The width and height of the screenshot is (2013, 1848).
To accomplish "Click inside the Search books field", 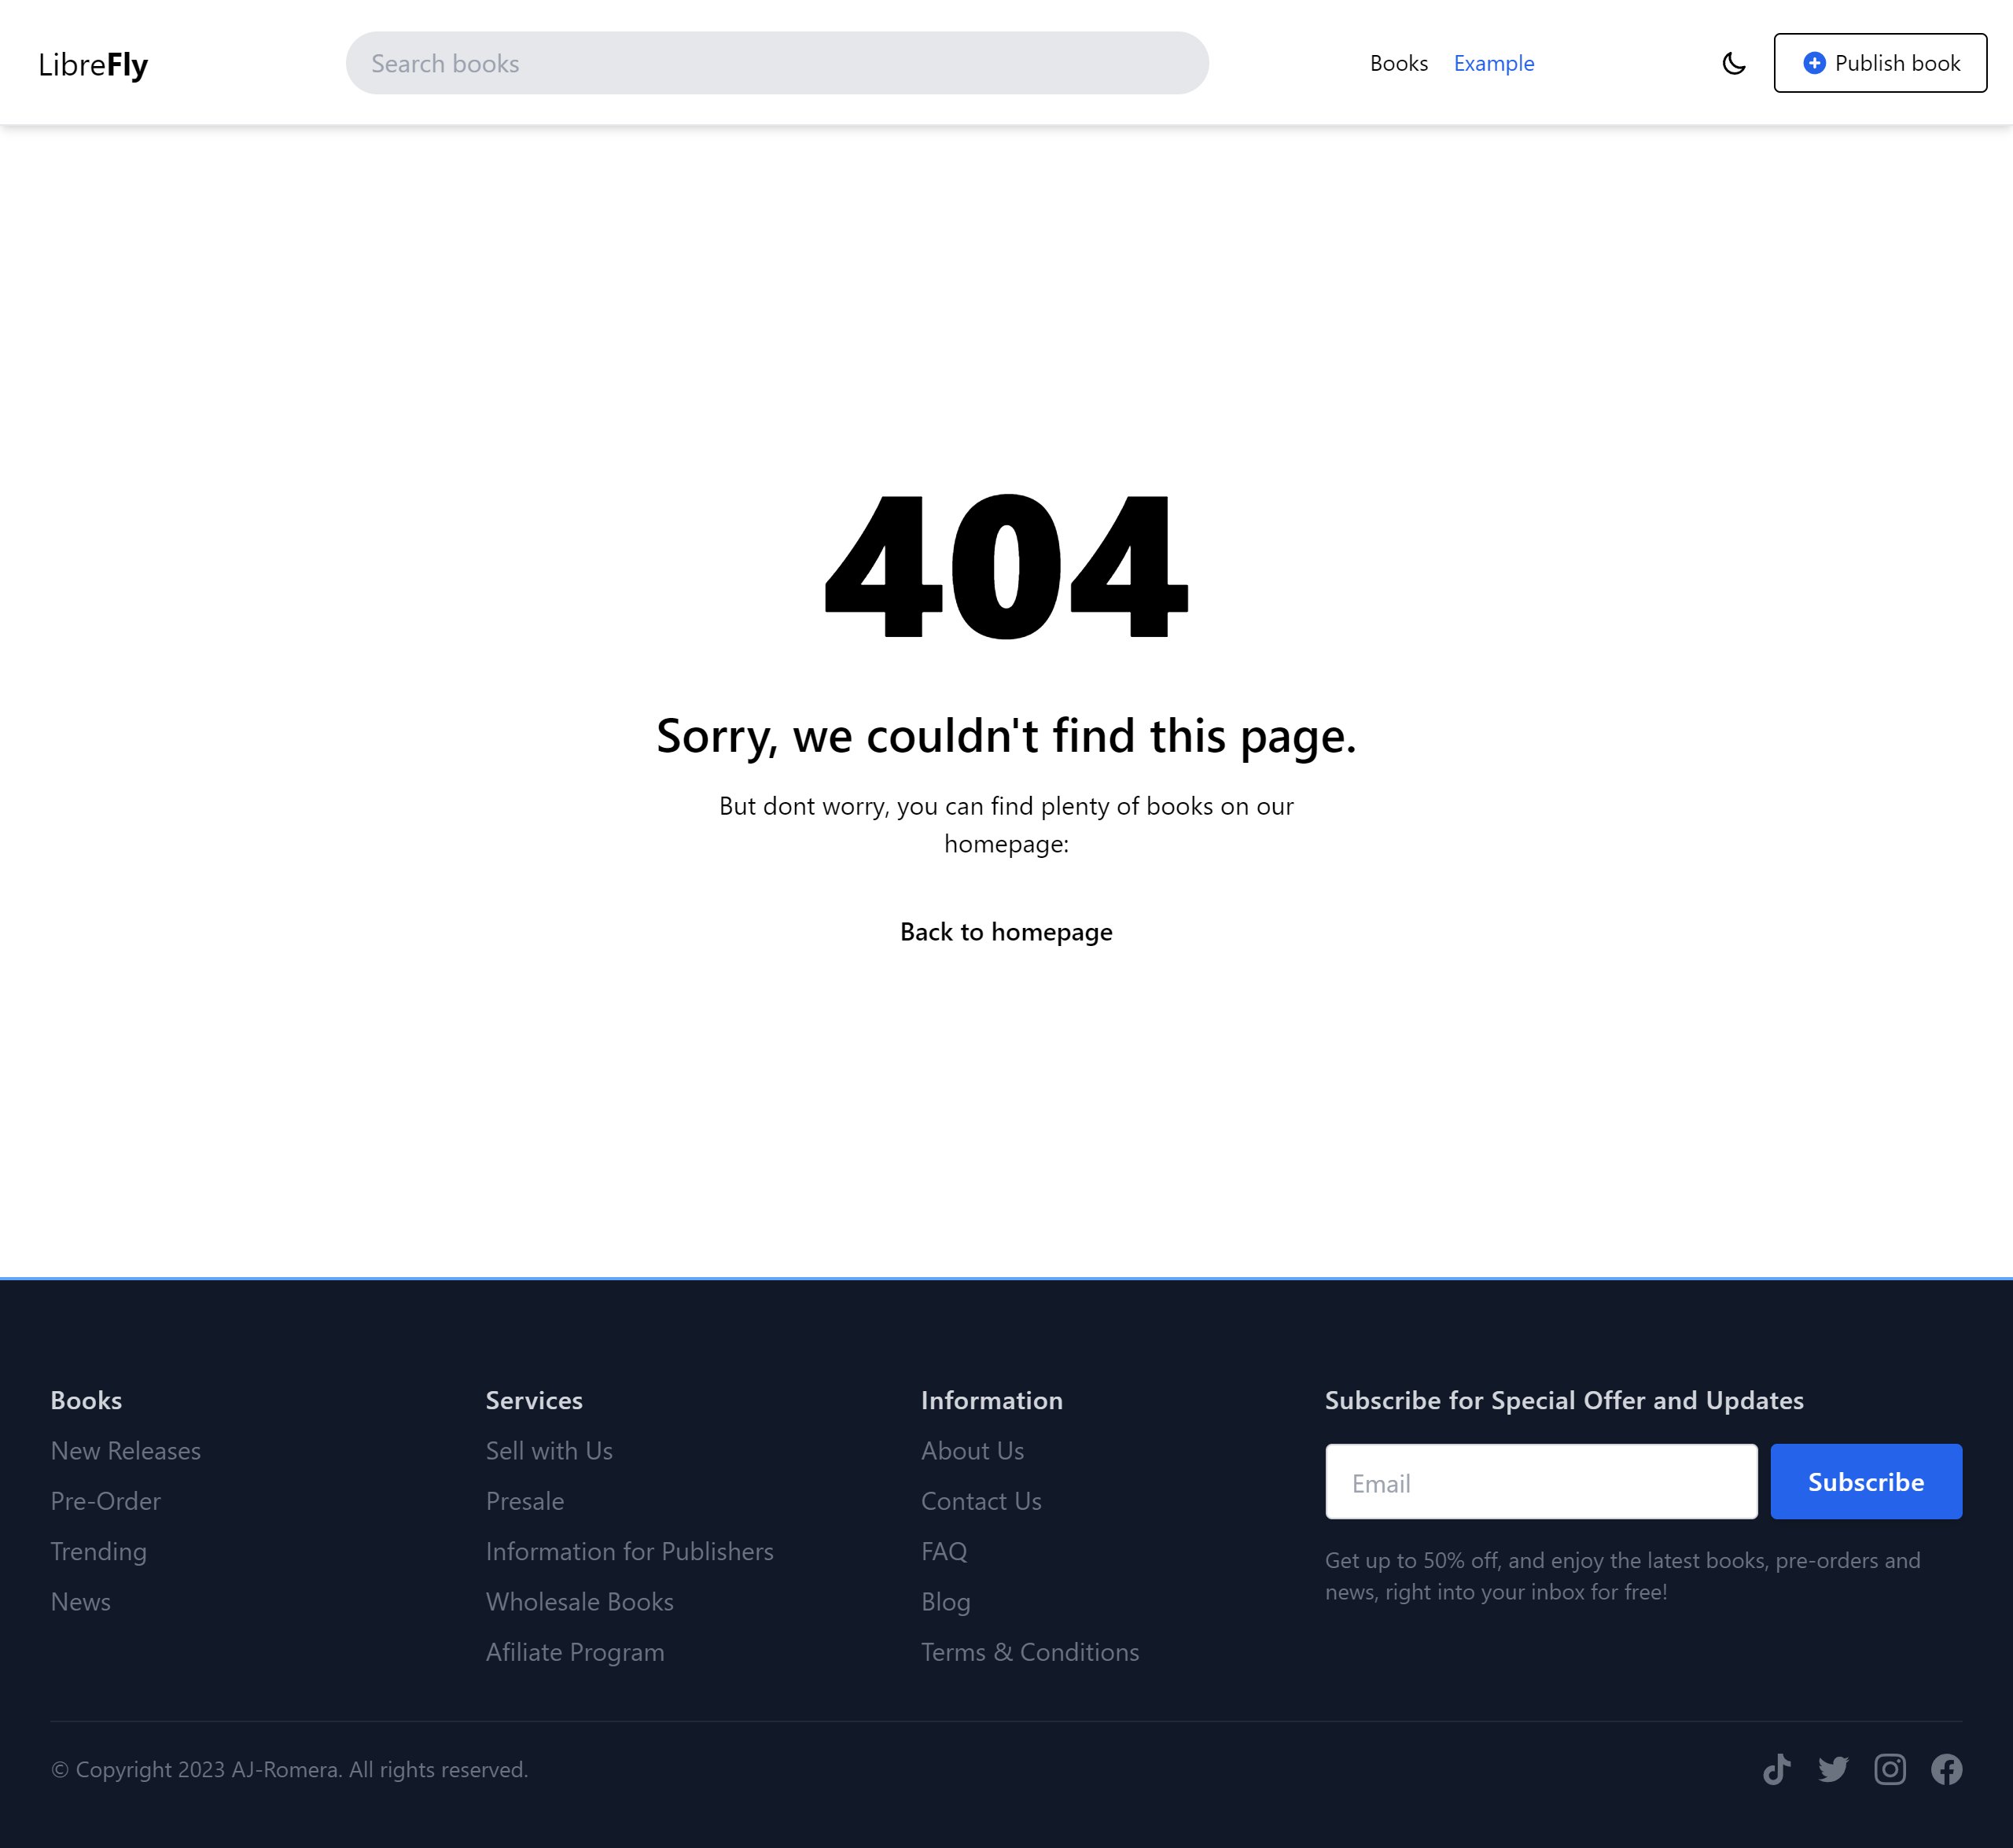I will coord(776,62).
